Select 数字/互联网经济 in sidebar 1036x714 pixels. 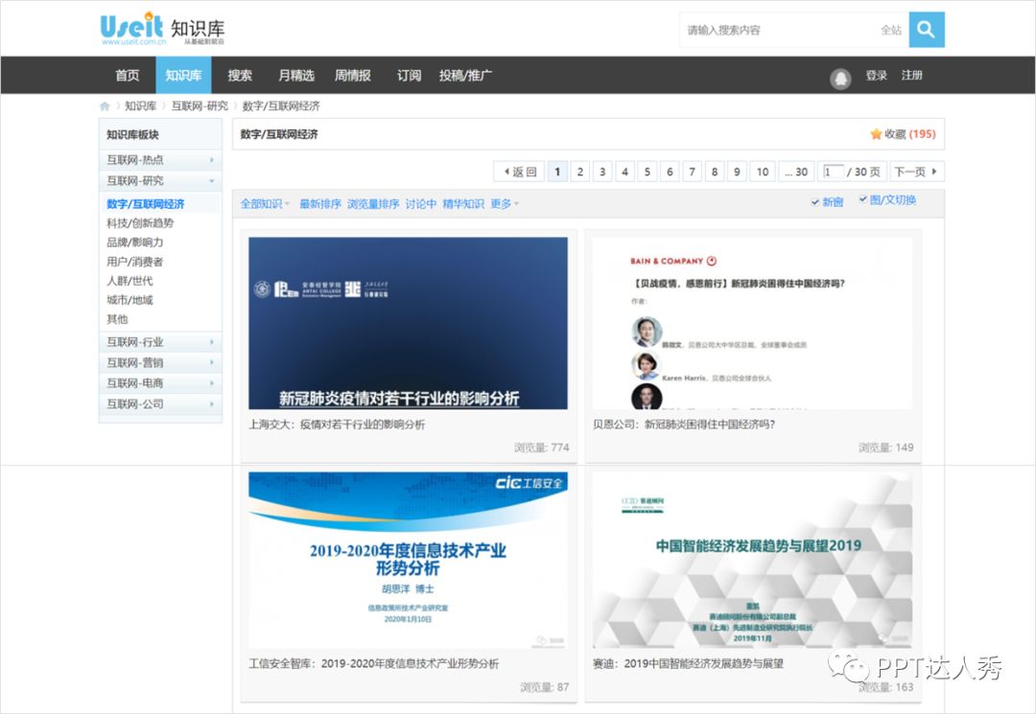pos(146,204)
